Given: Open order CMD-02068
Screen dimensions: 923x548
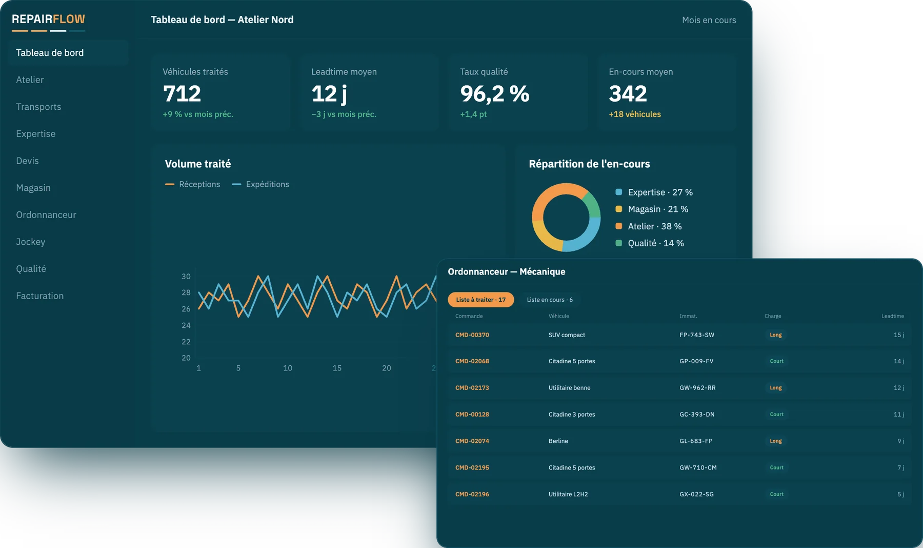Looking at the screenshot, I should click(472, 361).
